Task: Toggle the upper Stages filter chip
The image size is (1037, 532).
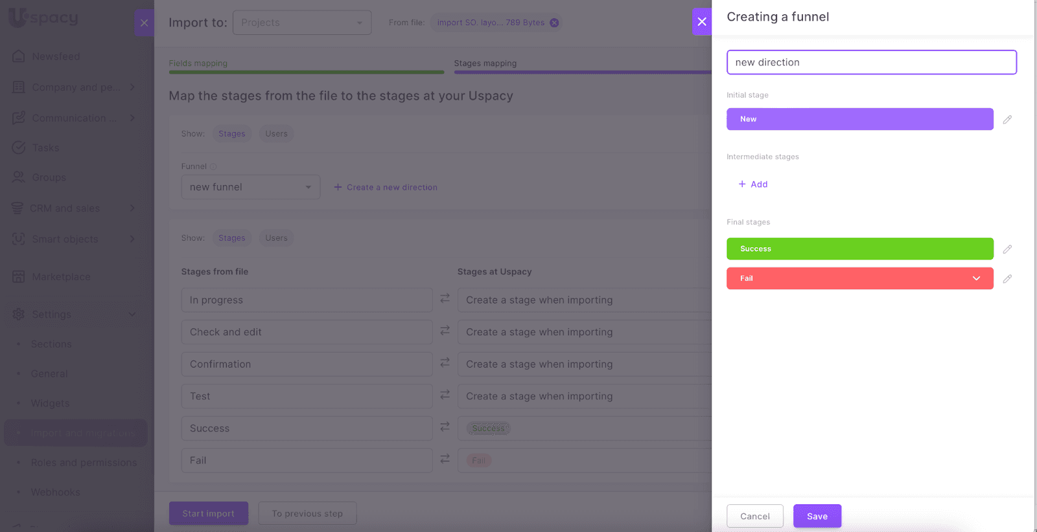Action: pos(231,134)
